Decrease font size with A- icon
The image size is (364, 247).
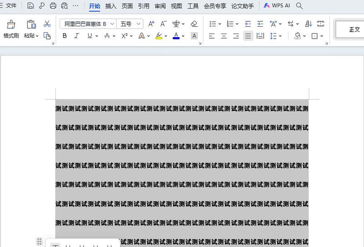[x=164, y=24]
